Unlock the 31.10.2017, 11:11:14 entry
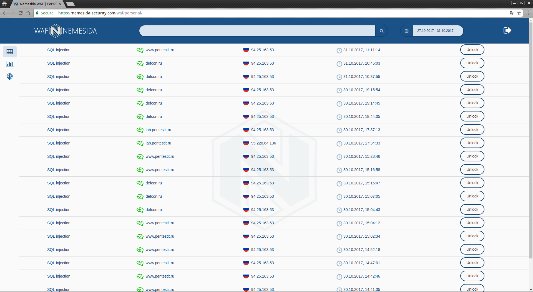 tap(472, 50)
